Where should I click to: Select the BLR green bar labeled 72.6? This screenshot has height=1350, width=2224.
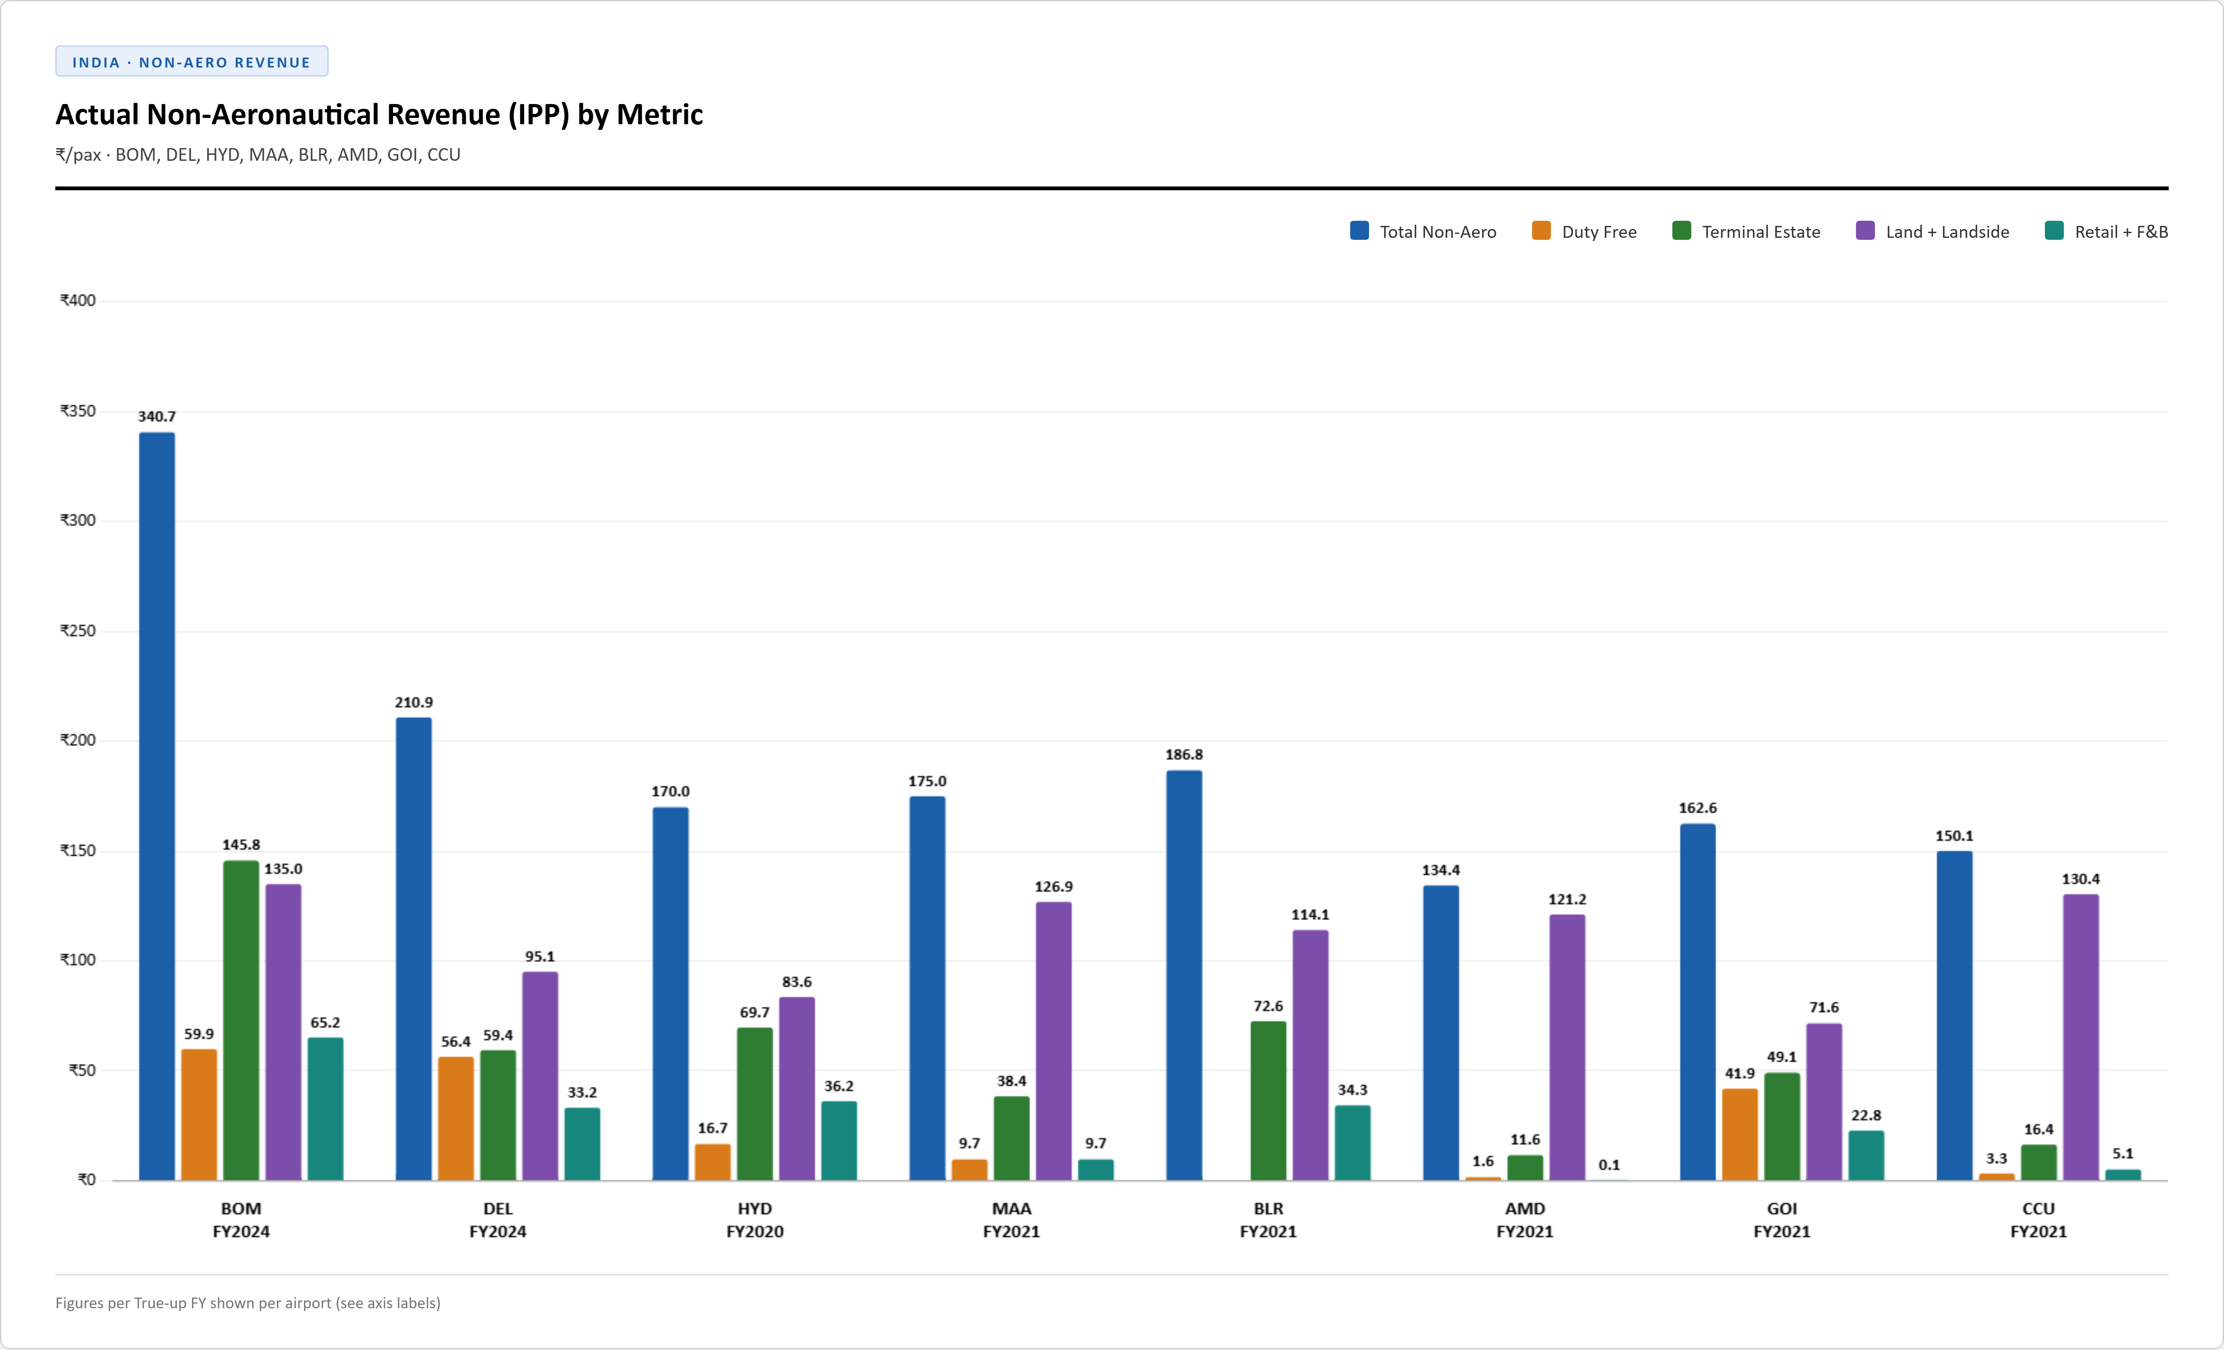point(1268,1101)
